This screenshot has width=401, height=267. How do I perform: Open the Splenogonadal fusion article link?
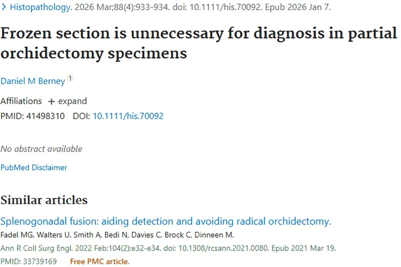pyautogui.click(x=166, y=221)
